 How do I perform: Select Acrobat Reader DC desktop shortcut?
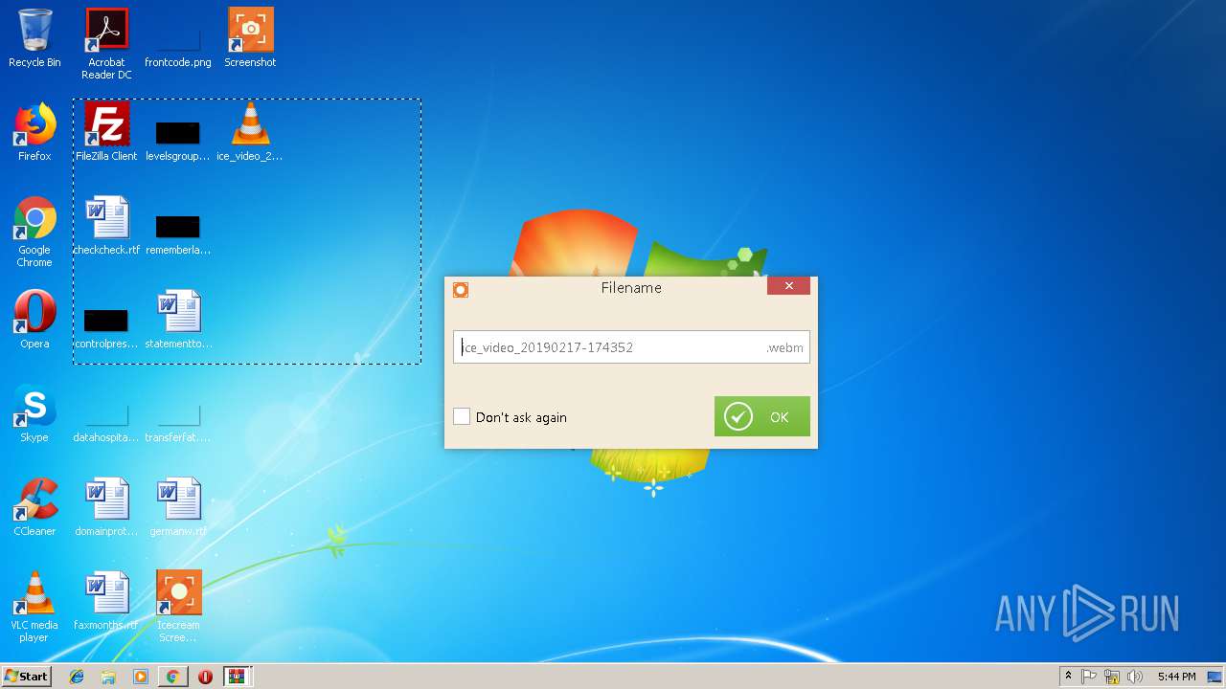pos(106,44)
